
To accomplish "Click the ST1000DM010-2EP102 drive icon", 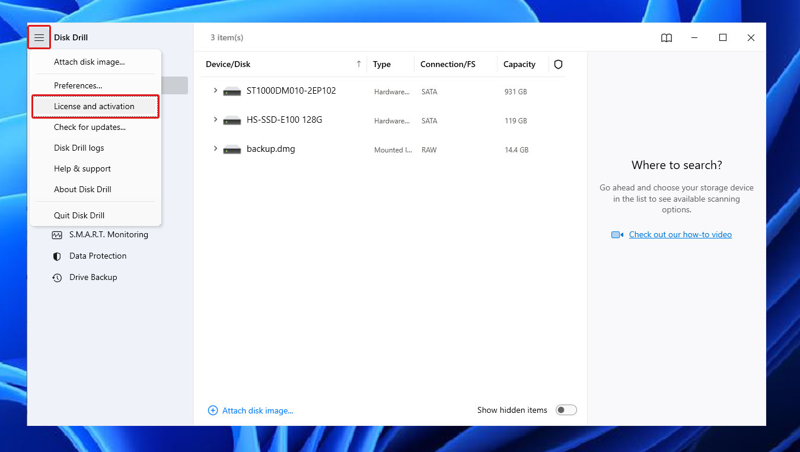I will coord(232,91).
